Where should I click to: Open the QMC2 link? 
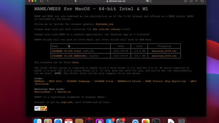click(x=193, y=81)
